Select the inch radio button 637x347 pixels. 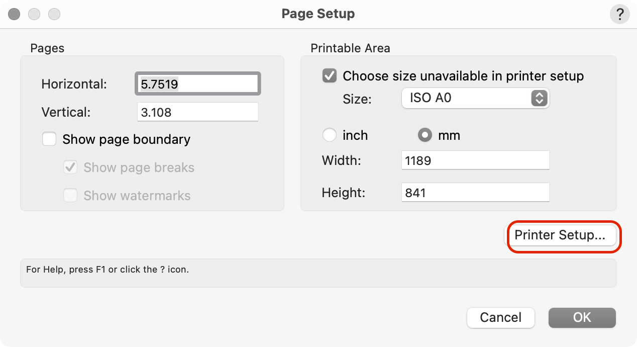329,135
